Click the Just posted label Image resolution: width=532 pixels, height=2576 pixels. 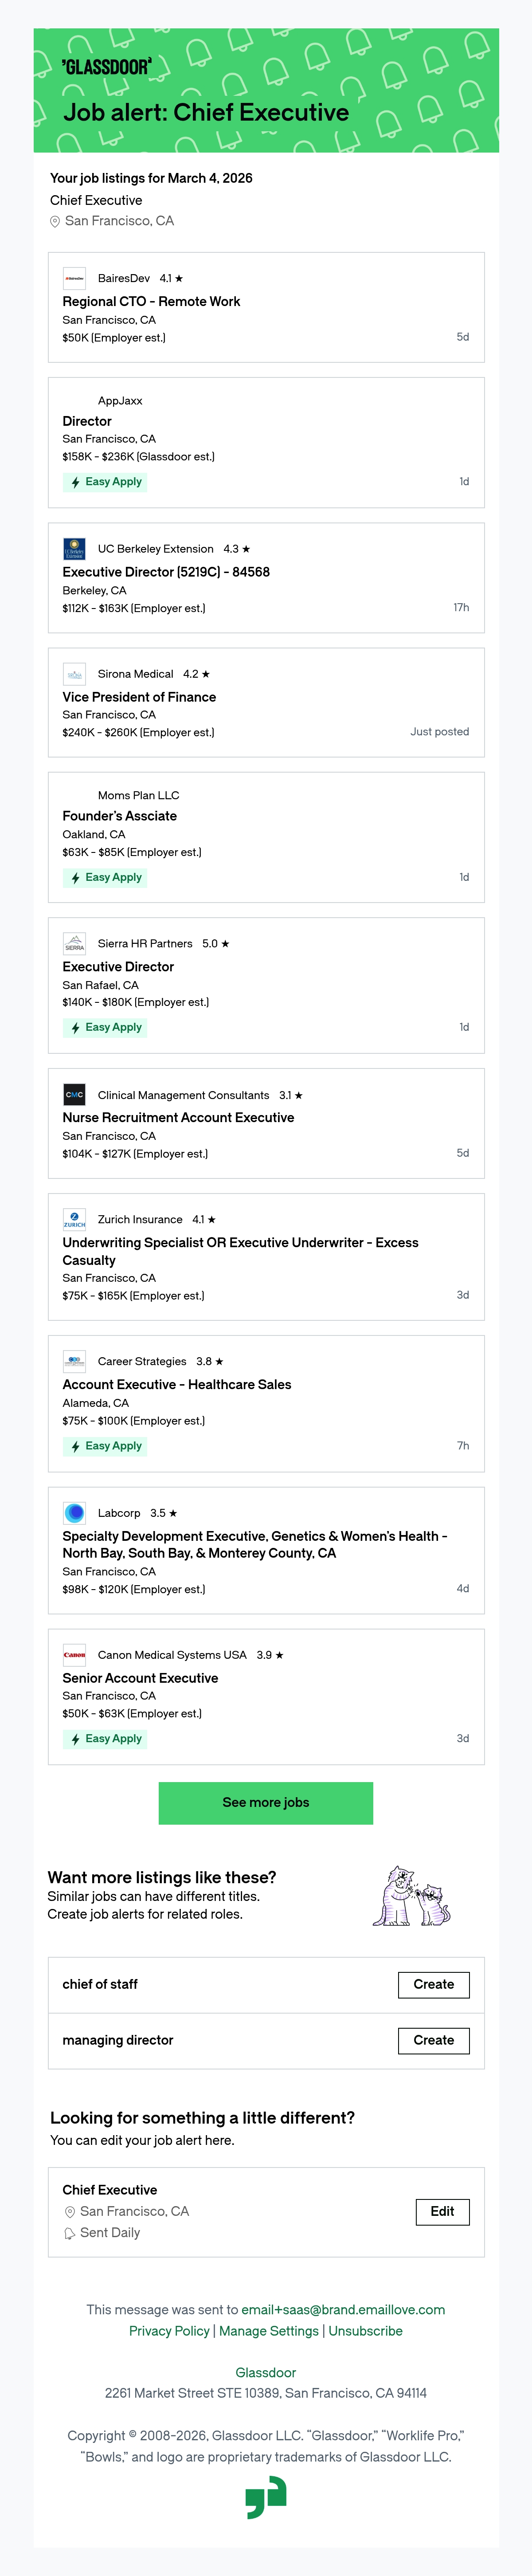click(x=440, y=732)
